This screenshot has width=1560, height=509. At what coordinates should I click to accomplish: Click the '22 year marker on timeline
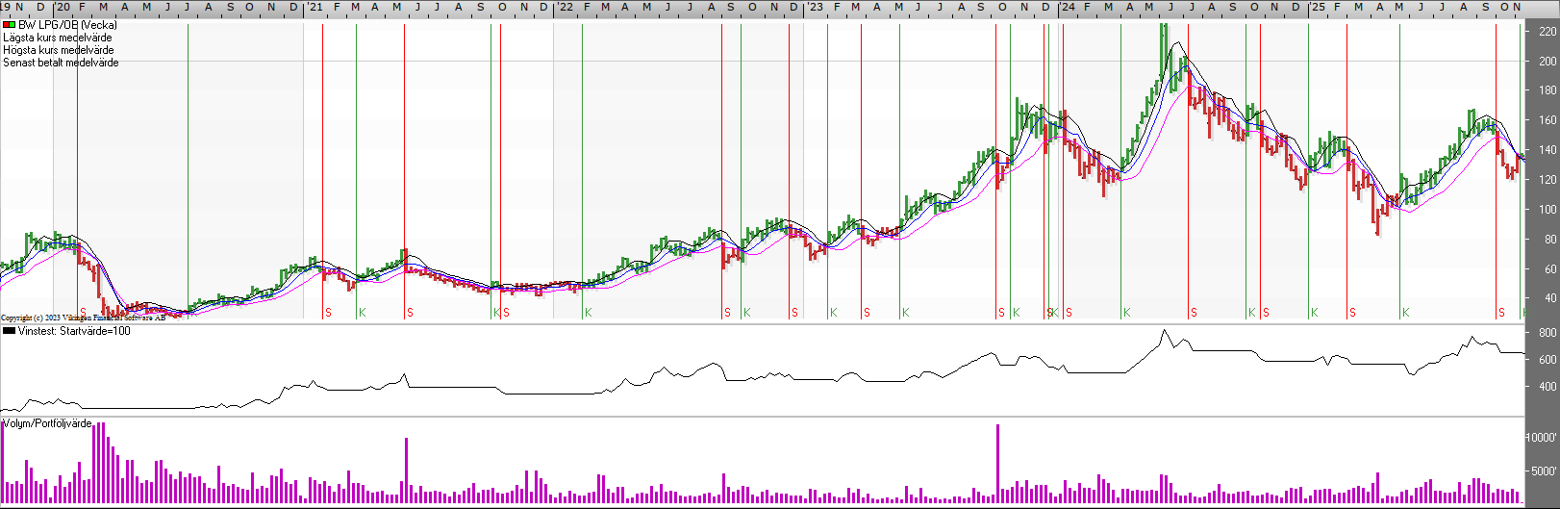click(566, 7)
